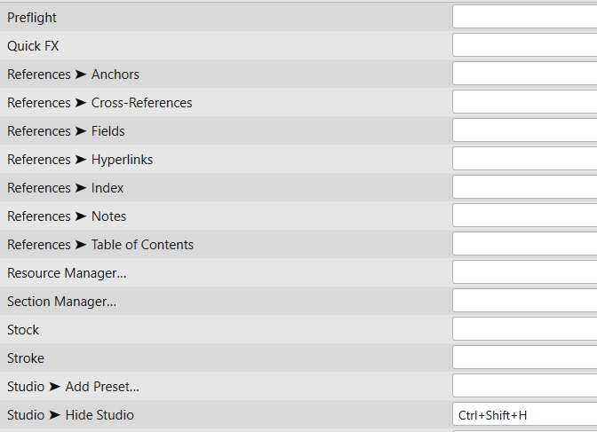
Task: Select the Resource Manager command
Action: pos(67,273)
